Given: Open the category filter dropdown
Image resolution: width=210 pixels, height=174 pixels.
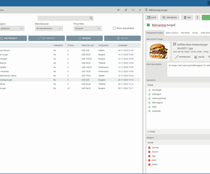Looking at the screenshot, I should 12,28.
